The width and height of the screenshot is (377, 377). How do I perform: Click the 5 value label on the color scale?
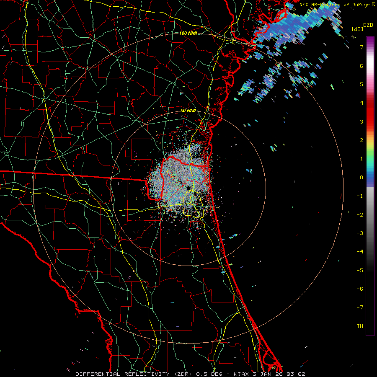click(362, 84)
